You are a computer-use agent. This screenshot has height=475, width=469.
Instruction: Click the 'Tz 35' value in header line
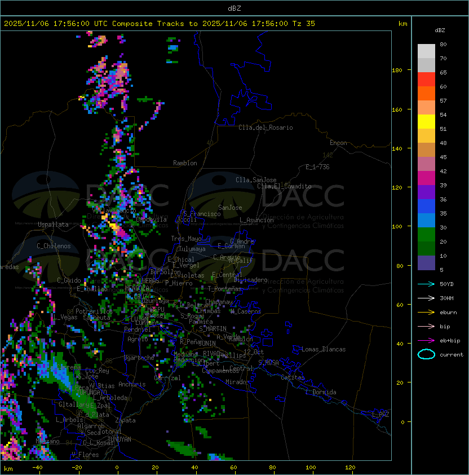coord(304,24)
